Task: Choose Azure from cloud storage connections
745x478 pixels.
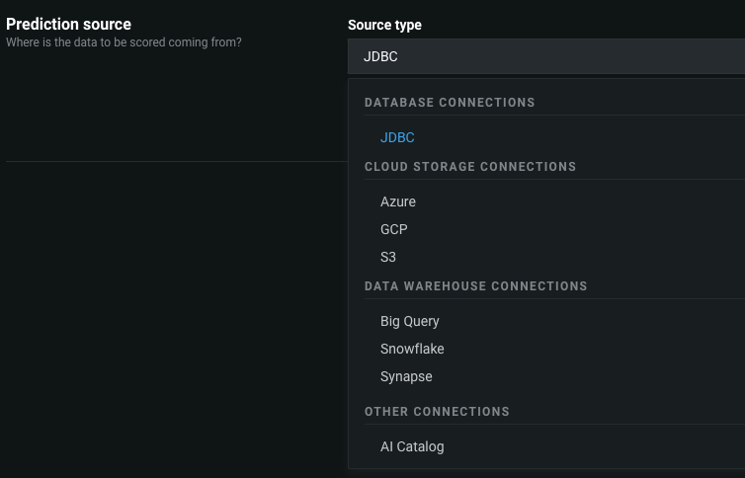Action: pyautogui.click(x=398, y=201)
